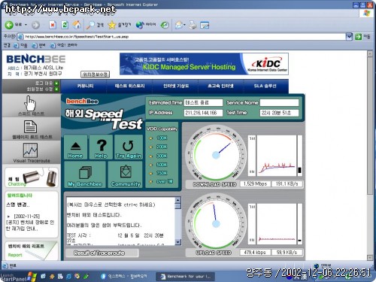This screenshot has width=376, height=282.
Task: Open the Mail toolbar icon
Action: tap(179, 25)
